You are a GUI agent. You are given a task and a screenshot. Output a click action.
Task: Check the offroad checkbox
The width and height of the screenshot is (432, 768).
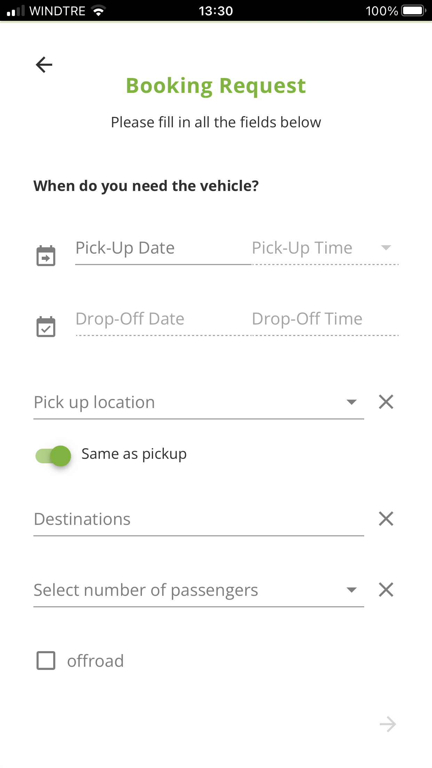tap(46, 661)
